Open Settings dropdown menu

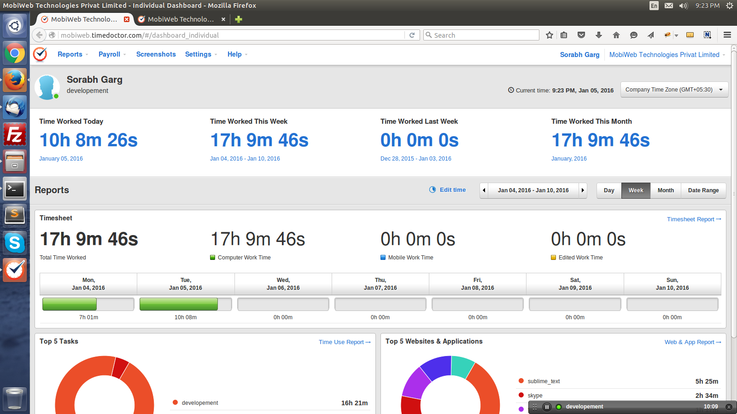point(201,54)
